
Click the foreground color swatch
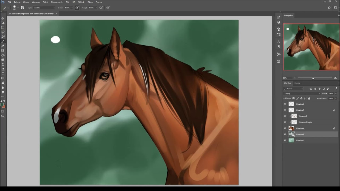tap(2, 105)
